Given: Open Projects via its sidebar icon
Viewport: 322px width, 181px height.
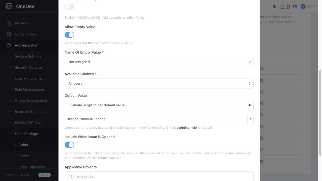Looking at the screenshot, I should point(9,23).
